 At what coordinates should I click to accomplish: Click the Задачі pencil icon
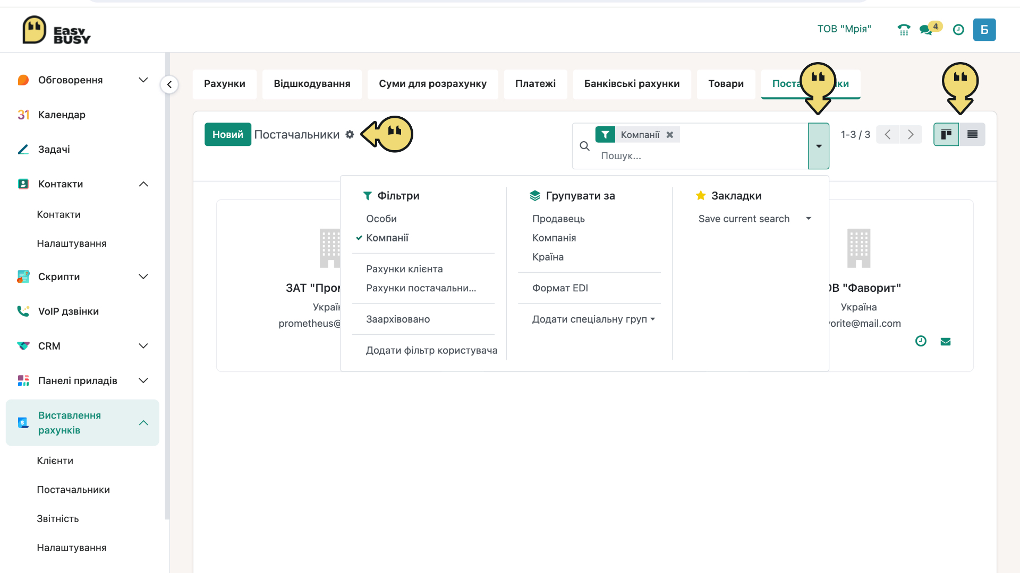tap(23, 150)
